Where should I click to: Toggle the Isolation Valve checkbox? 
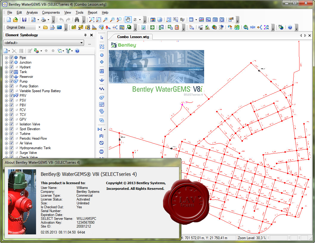(11, 124)
